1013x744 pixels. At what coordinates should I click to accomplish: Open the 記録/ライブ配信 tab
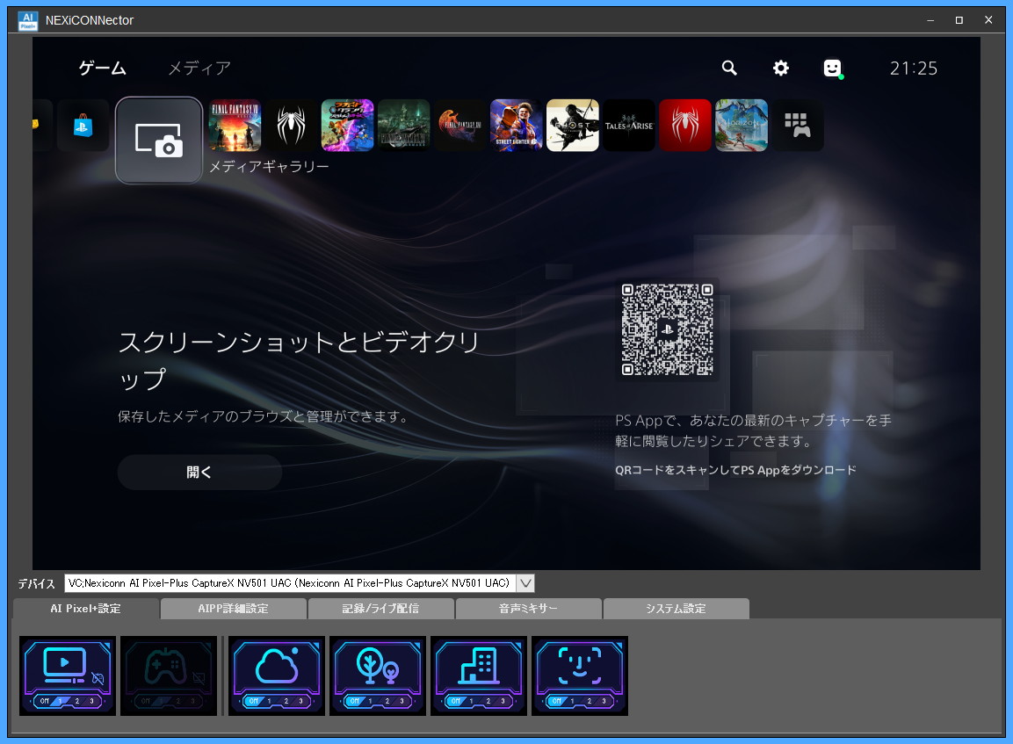point(380,609)
